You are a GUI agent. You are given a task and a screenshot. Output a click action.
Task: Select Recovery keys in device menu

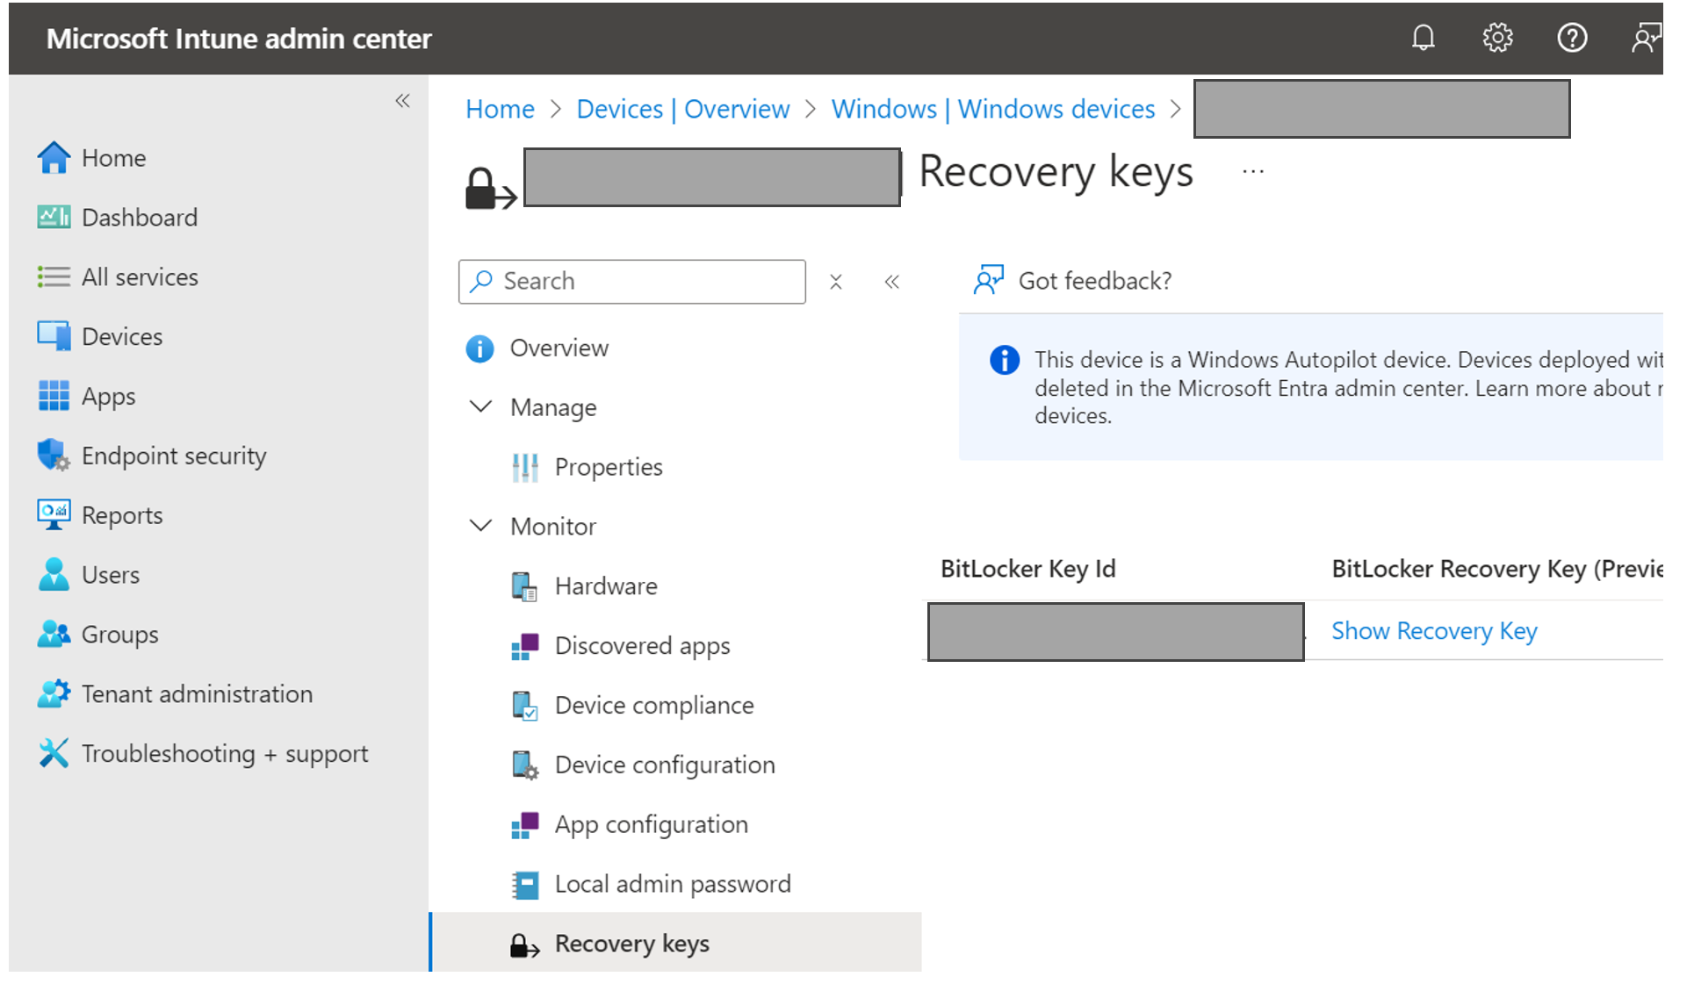(x=676, y=943)
